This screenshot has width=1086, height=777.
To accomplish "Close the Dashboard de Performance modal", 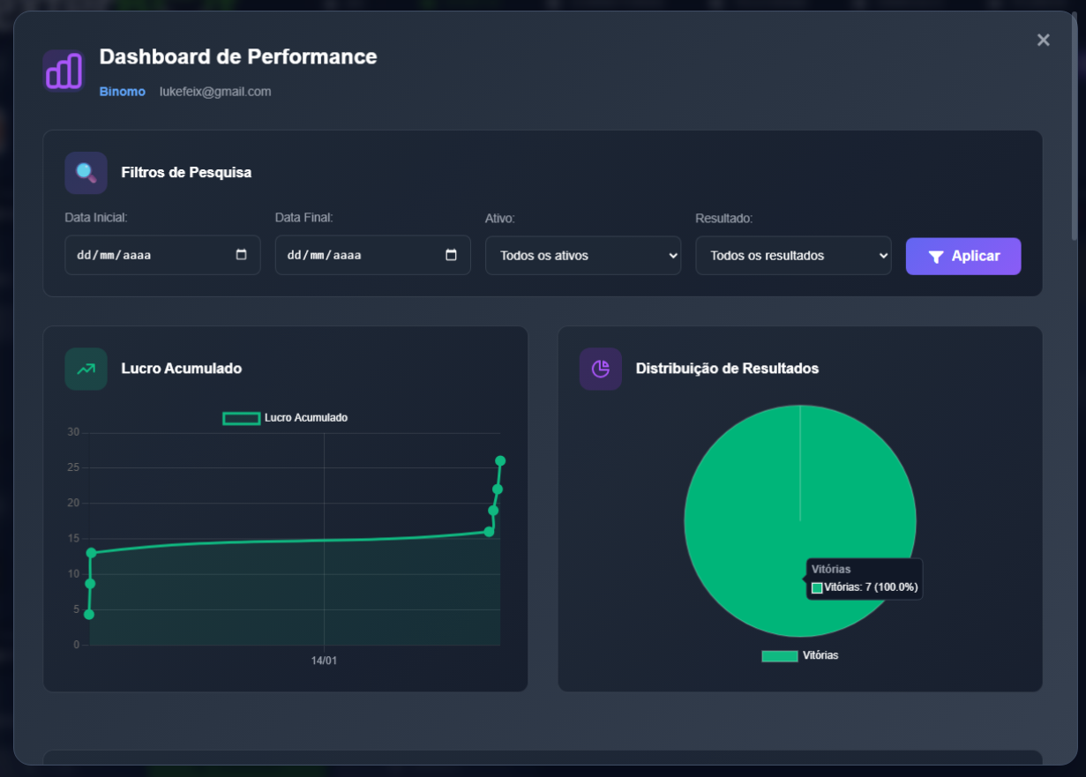I will coord(1043,40).
